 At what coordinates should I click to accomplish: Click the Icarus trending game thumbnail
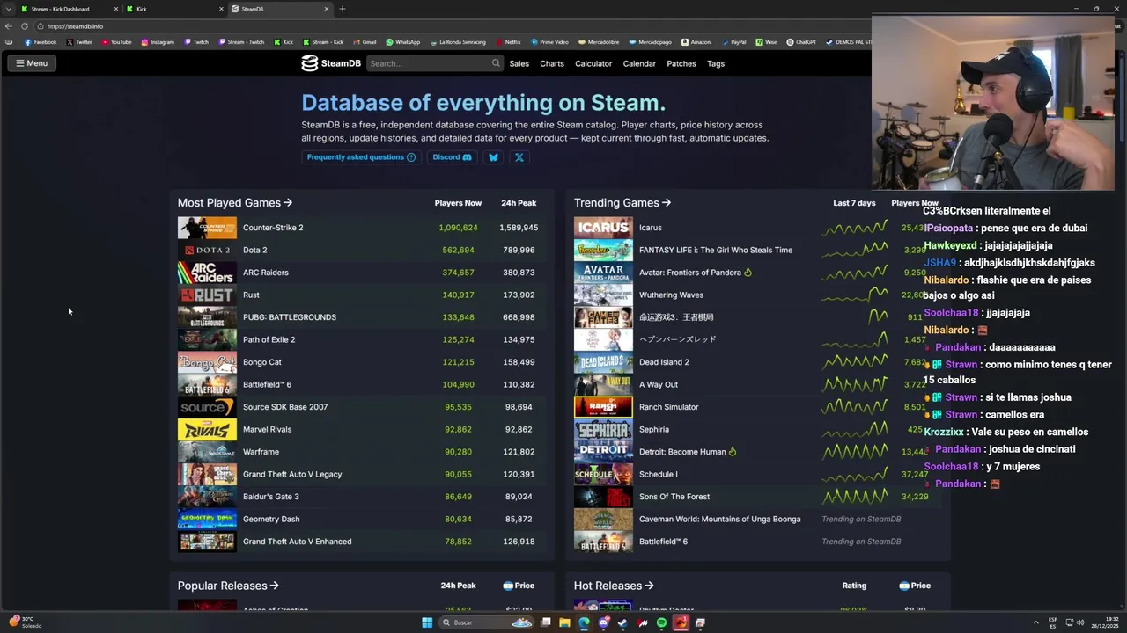click(x=603, y=228)
